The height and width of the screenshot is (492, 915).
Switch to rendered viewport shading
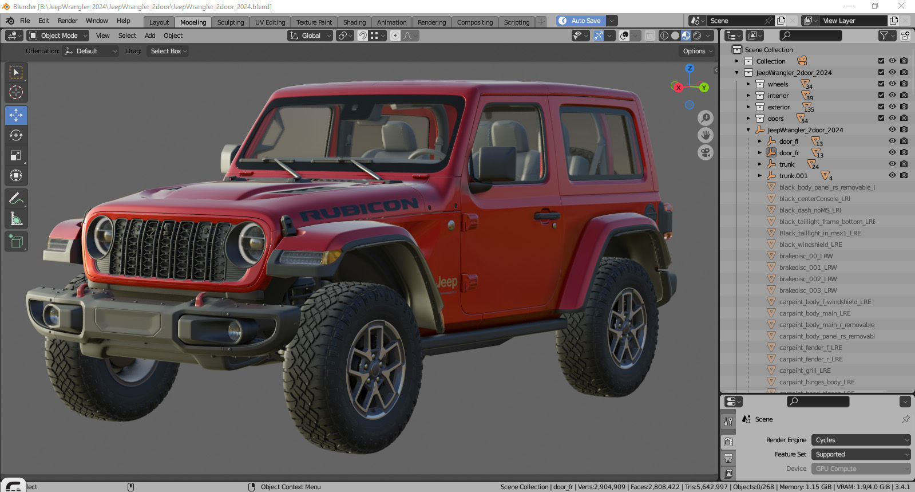(x=697, y=36)
